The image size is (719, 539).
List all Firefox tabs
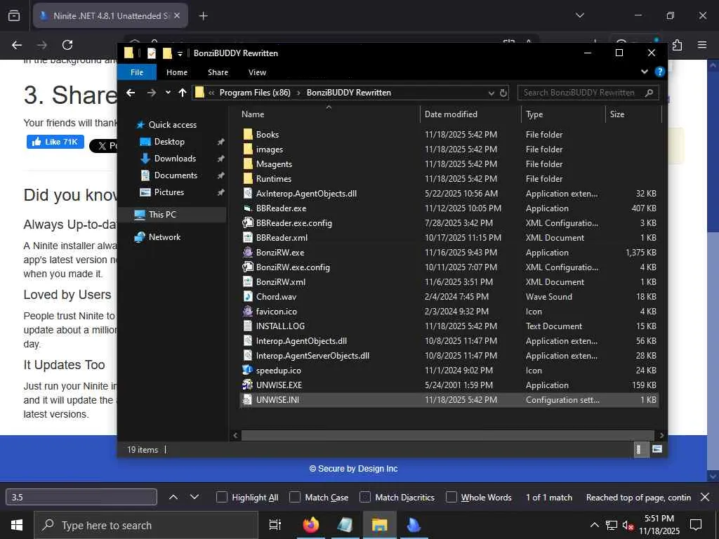click(x=579, y=15)
